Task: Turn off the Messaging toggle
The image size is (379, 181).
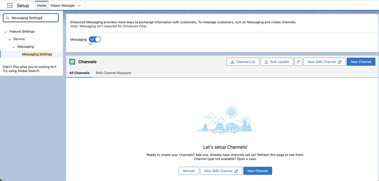Action: [95, 39]
